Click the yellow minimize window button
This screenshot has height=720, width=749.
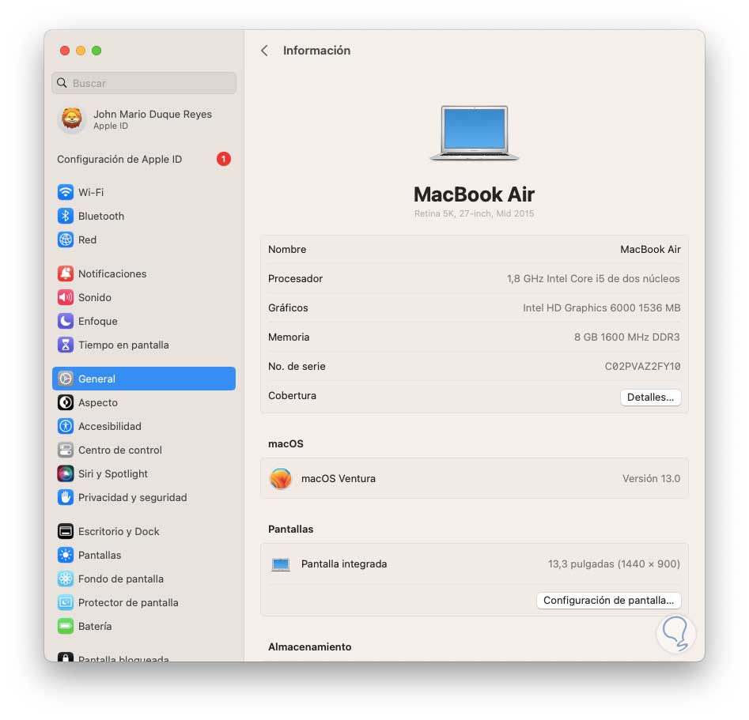pyautogui.click(x=81, y=51)
